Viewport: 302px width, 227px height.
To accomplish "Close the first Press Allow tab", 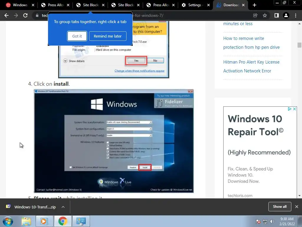I will (x=68, y=5).
